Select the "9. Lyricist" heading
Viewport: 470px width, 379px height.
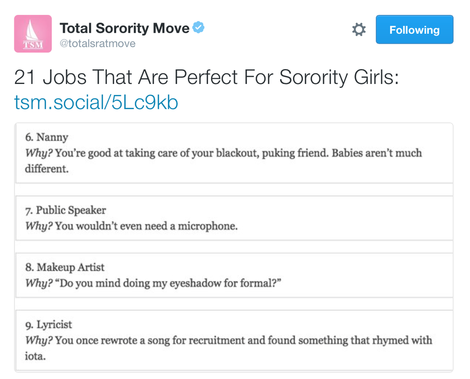coord(48,324)
